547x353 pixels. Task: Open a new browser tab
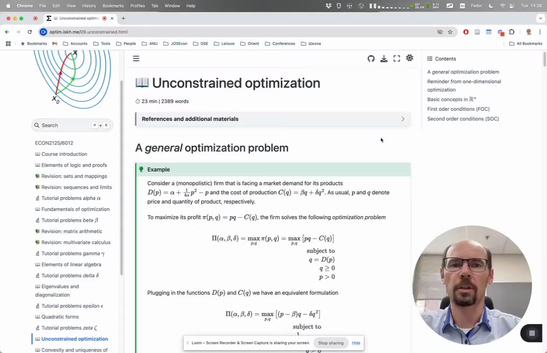pos(123,18)
